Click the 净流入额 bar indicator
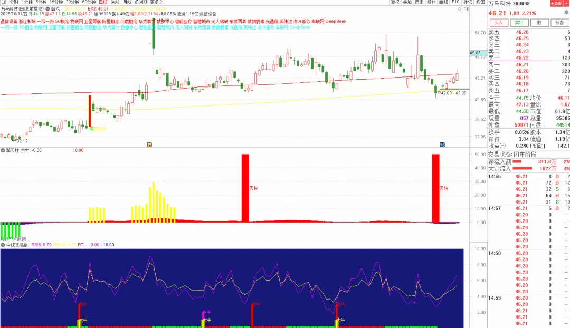This screenshot has width=570, height=328. 517,162
